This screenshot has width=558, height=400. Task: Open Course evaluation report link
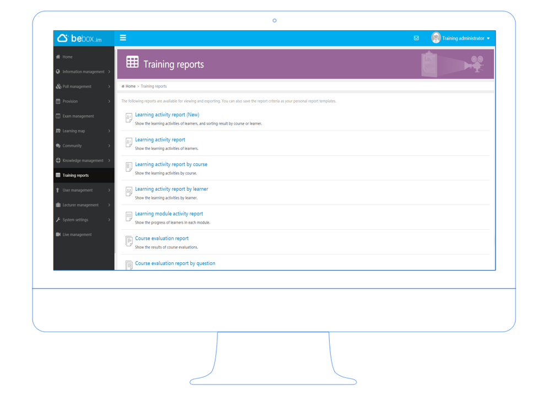tap(162, 238)
